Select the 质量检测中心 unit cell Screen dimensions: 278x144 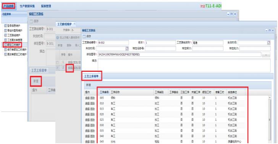coord(234,141)
